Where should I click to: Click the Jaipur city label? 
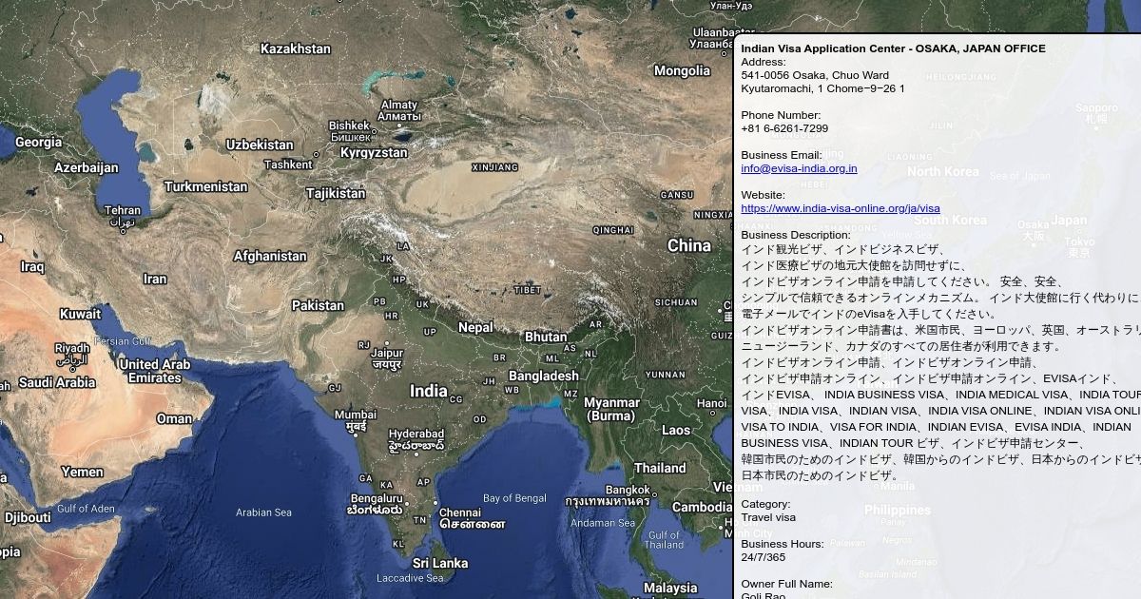click(x=387, y=357)
